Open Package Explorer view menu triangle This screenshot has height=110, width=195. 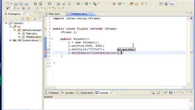(x=40, y=18)
